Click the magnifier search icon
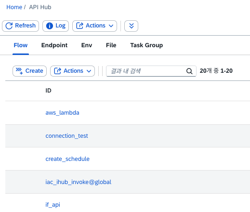 (x=189, y=71)
